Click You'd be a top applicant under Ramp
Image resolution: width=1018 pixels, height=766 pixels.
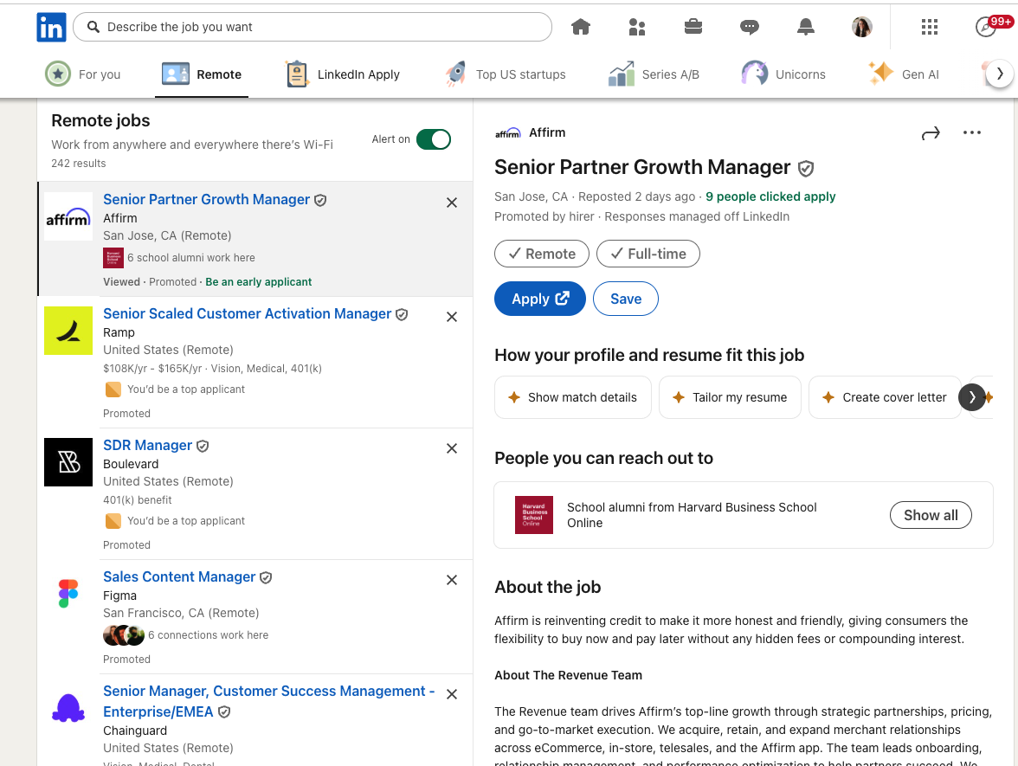click(185, 389)
